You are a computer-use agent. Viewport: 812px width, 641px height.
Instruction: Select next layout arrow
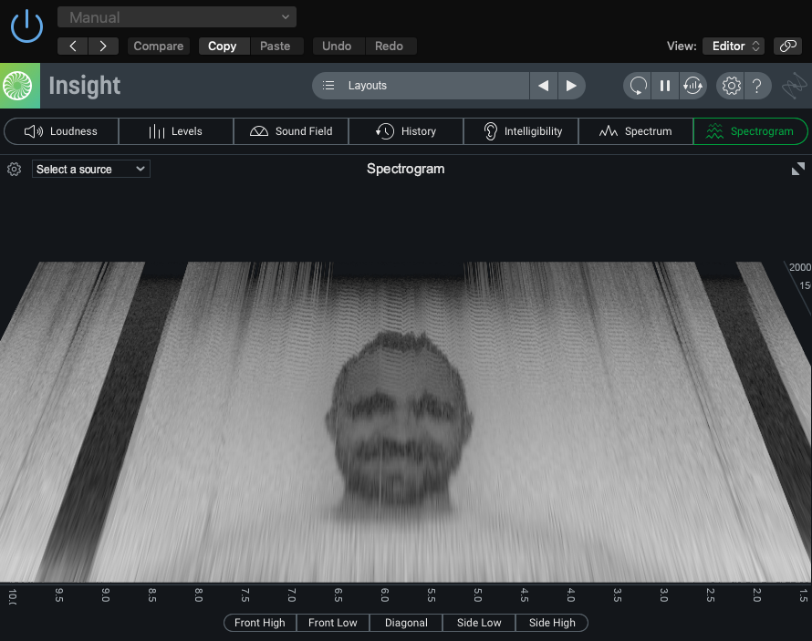coord(571,86)
